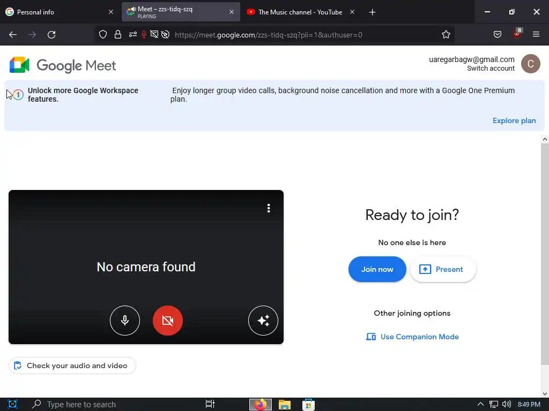The image size is (549, 411).
Task: Show hidden system tray icons
Action: (x=480, y=405)
